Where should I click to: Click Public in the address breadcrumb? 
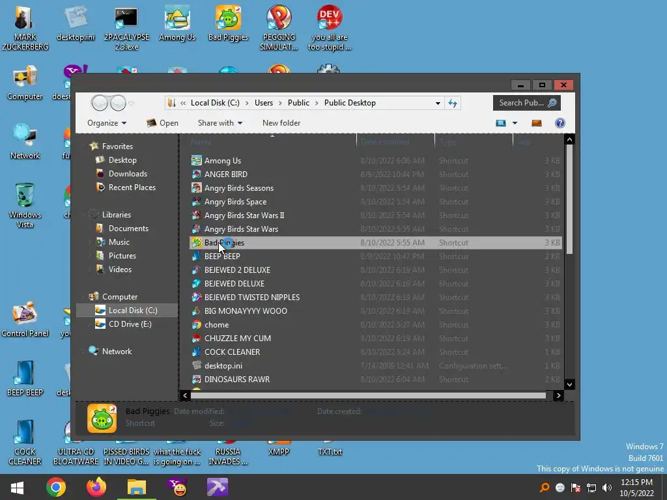(298, 103)
